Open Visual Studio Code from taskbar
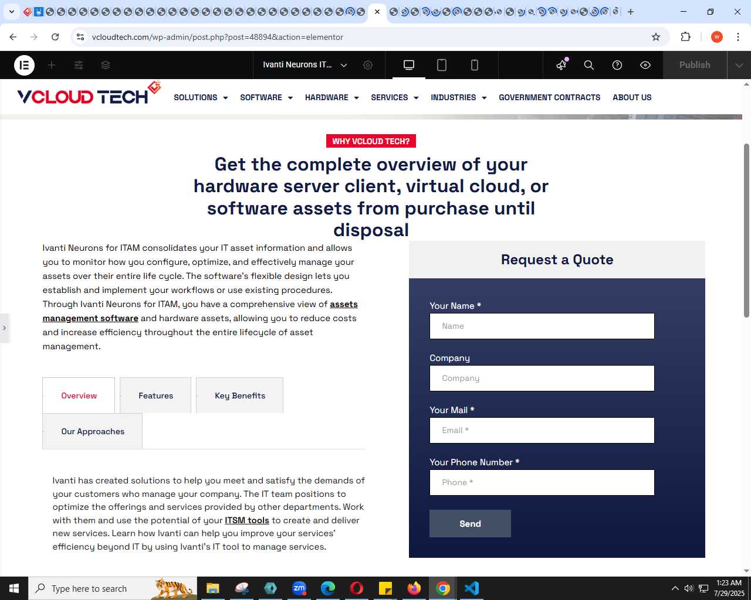This screenshot has width=751, height=600. pyautogui.click(x=472, y=588)
